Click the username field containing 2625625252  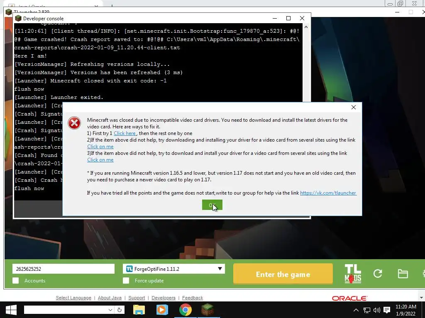(x=64, y=269)
